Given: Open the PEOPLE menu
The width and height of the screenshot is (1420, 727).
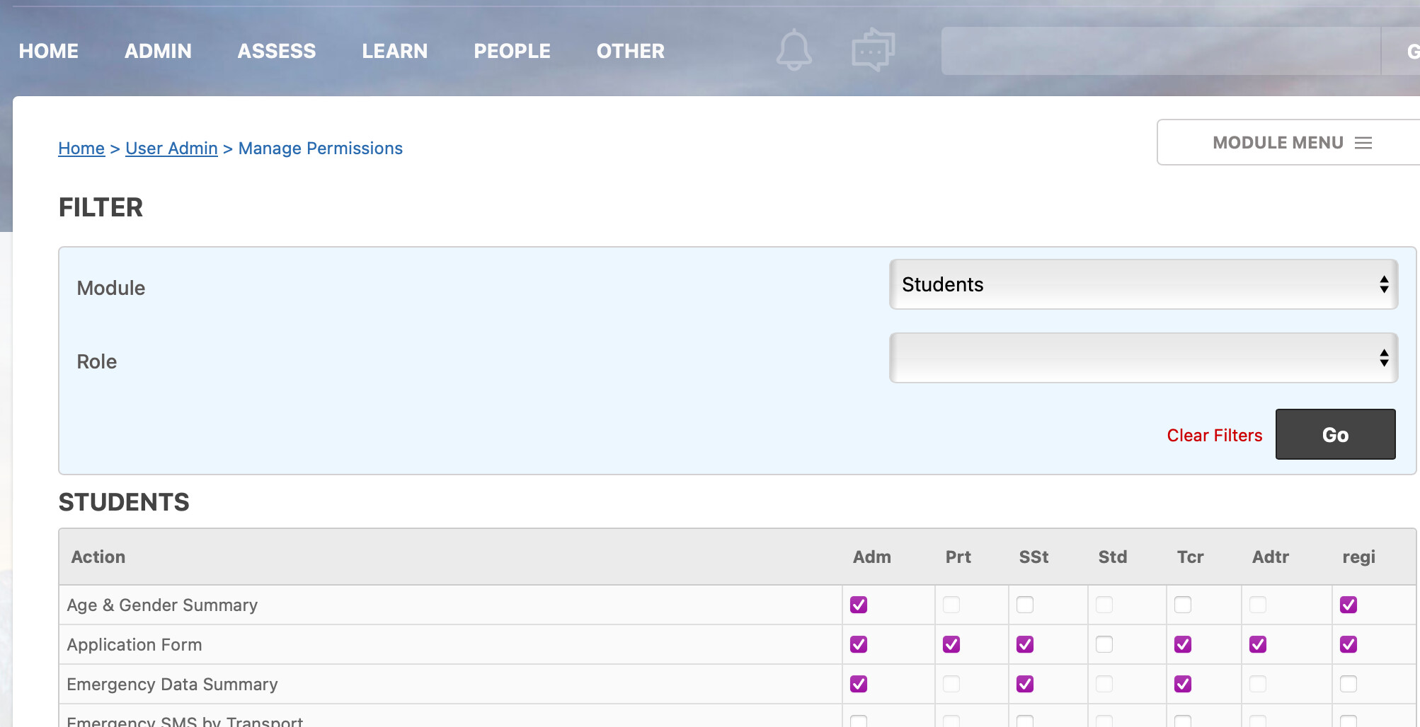Looking at the screenshot, I should click(513, 51).
